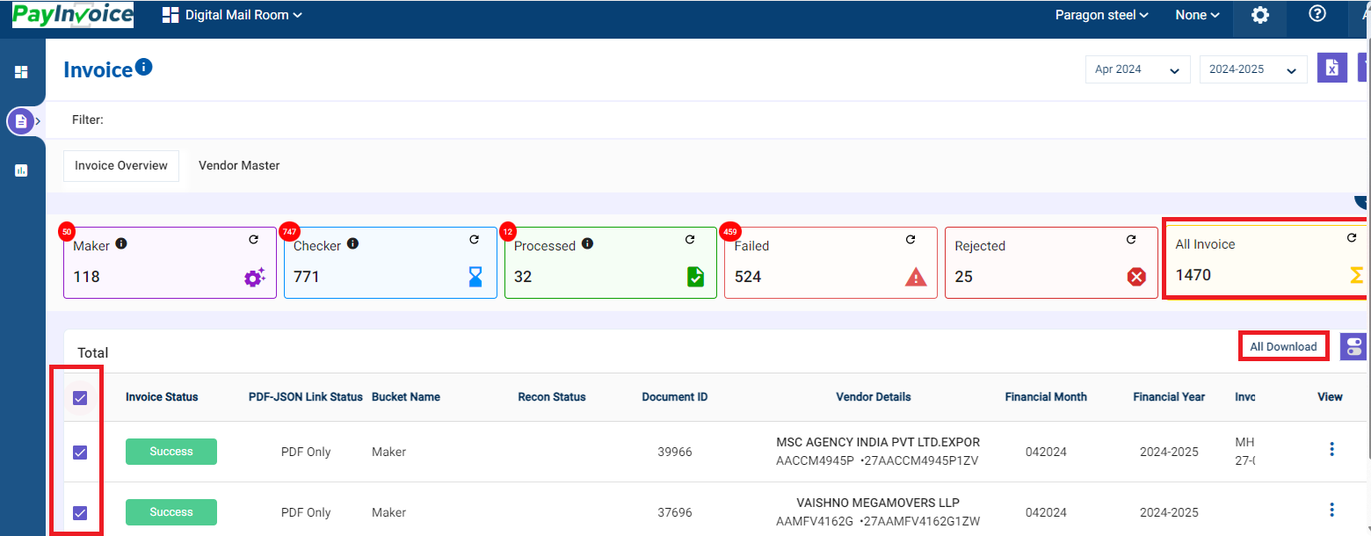Image resolution: width=1371 pixels, height=536 pixels.
Task: Click the Filter field area
Action: 707,120
